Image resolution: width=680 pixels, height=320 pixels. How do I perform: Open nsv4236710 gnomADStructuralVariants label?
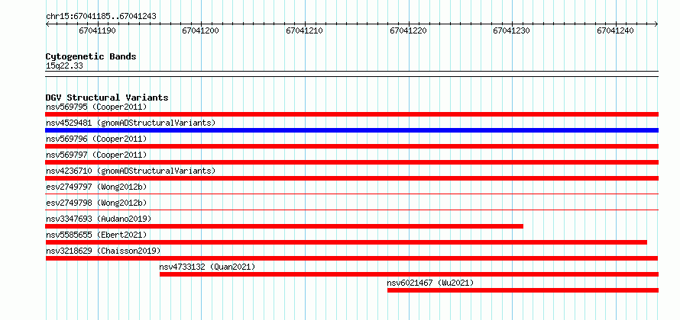click(131, 171)
